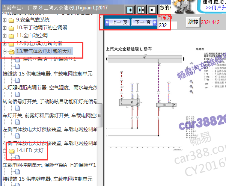Click folder icon of 10.带手动调节的空调器
Image resolution: width=226 pixels, height=186 pixels.
click(x=11, y=28)
